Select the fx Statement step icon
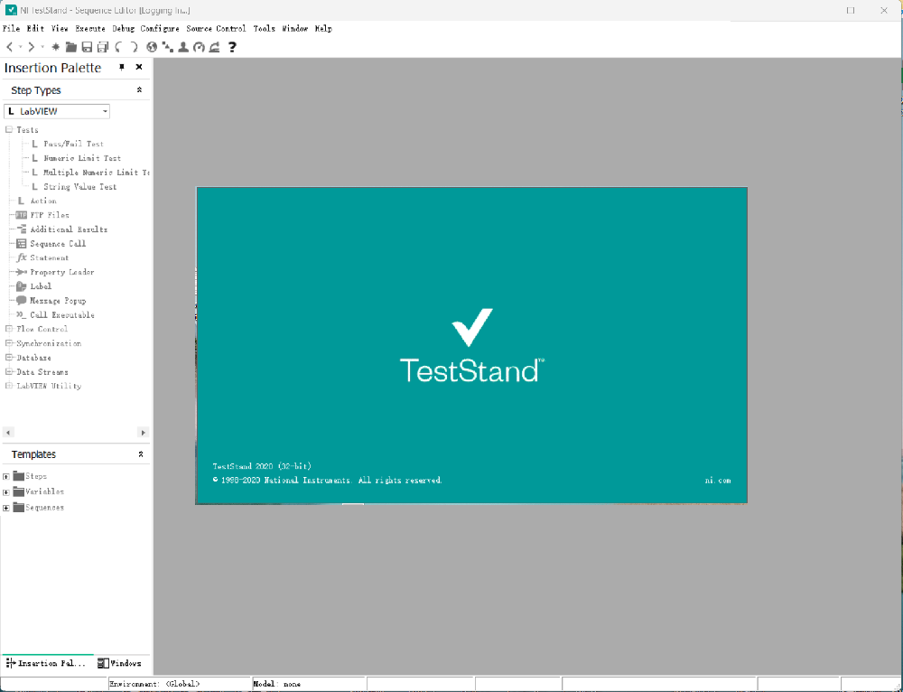Viewport: 903px width, 692px height. coord(22,257)
